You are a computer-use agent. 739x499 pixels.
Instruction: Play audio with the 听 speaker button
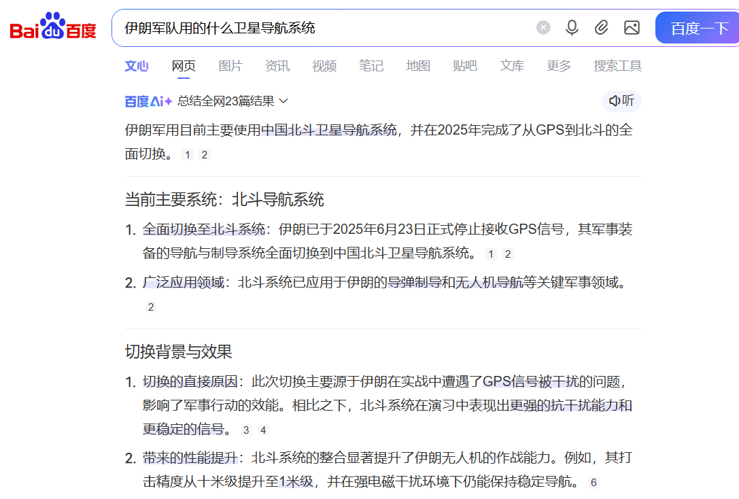click(x=621, y=101)
